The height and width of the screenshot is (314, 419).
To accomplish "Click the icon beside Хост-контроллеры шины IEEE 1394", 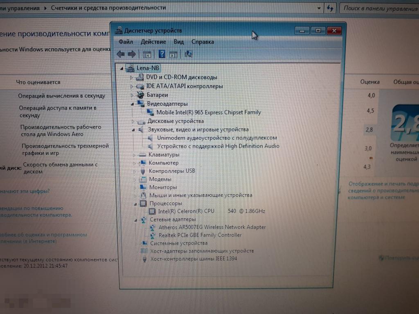I will point(144,259).
